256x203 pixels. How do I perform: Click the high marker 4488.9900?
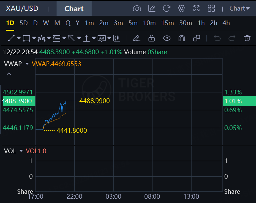click(x=94, y=101)
